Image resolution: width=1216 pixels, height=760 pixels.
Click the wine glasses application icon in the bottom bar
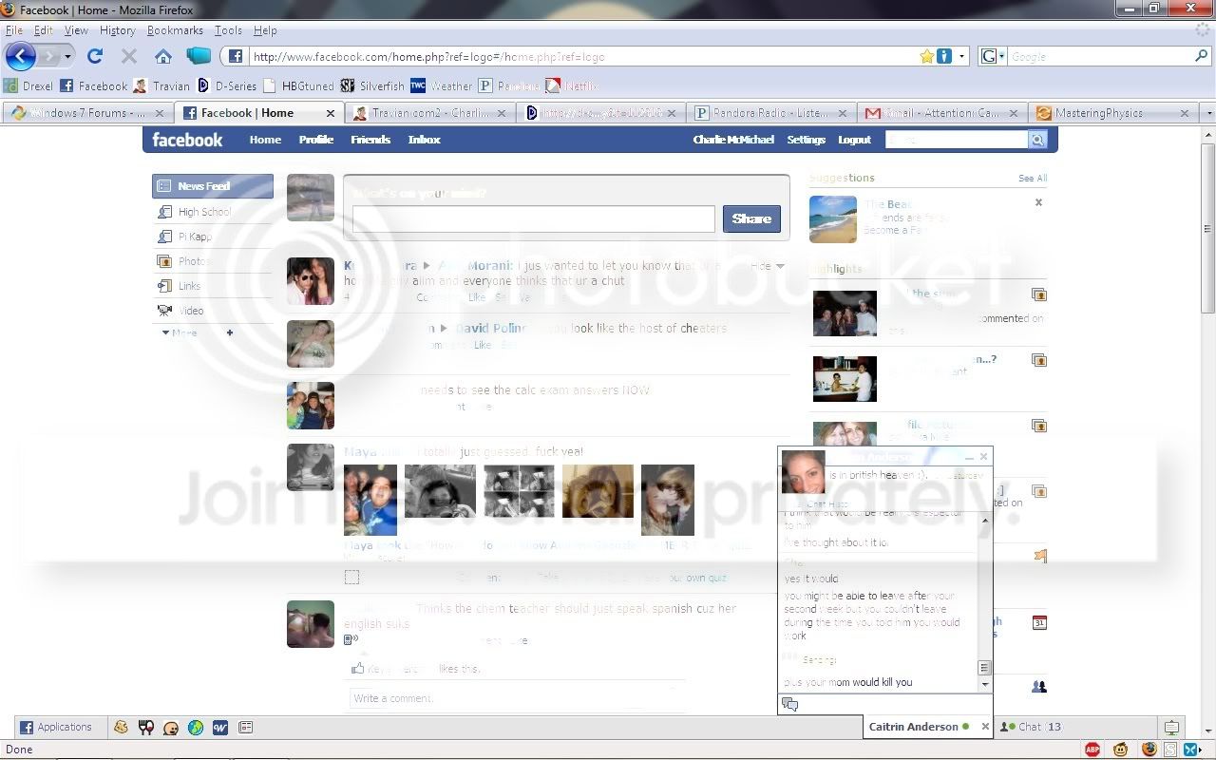click(x=146, y=727)
